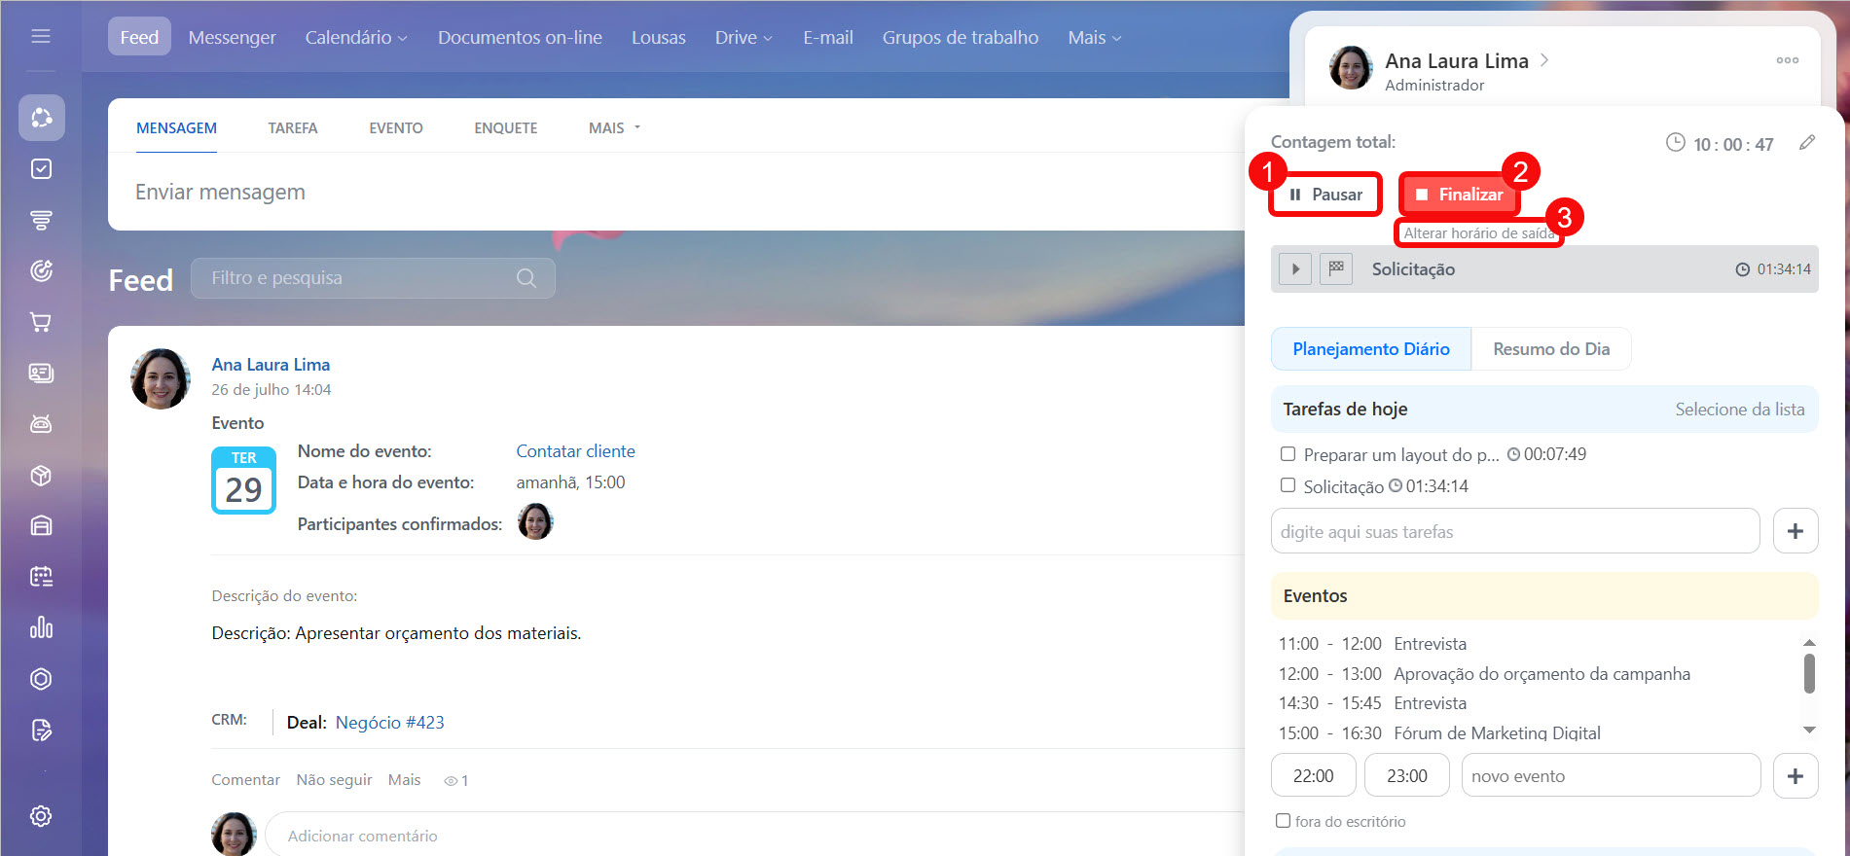The image size is (1850, 856).
Task: Open Lousas menu item
Action: click(x=659, y=37)
